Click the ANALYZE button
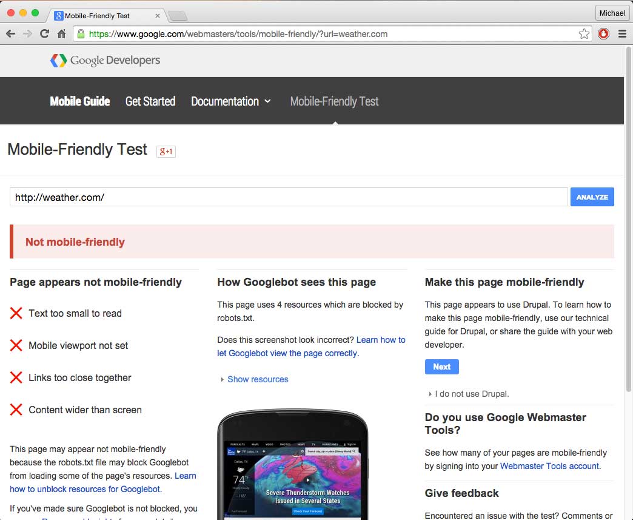The width and height of the screenshot is (633, 520). (592, 197)
